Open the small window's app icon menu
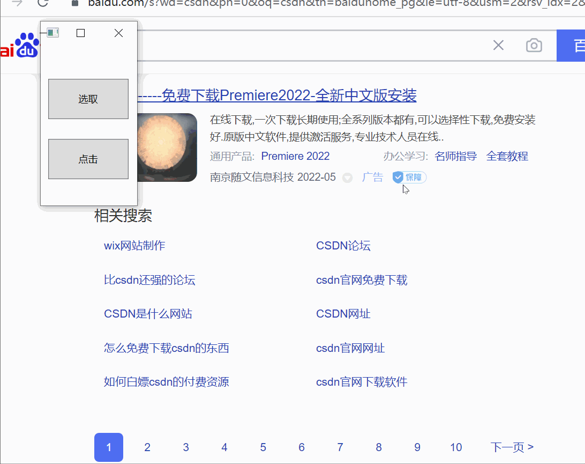Image resolution: width=585 pixels, height=464 pixels. click(53, 33)
